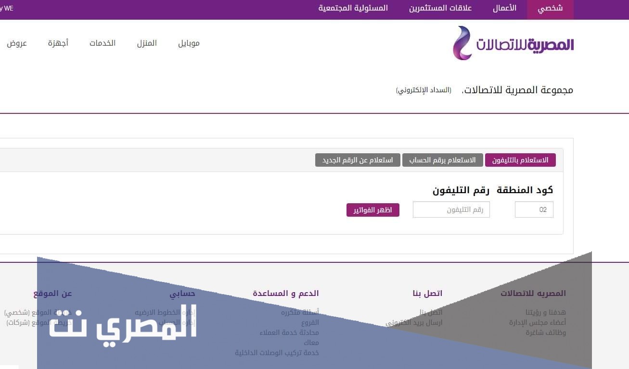The image size is (629, 369).
Task: Open the الخدمات menu
Action: [103, 43]
